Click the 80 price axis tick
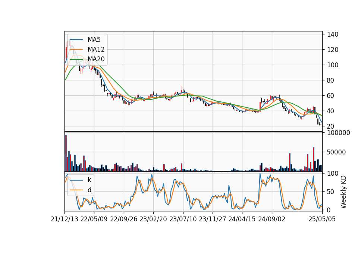Screen dimensions: 358x258 [331, 80]
